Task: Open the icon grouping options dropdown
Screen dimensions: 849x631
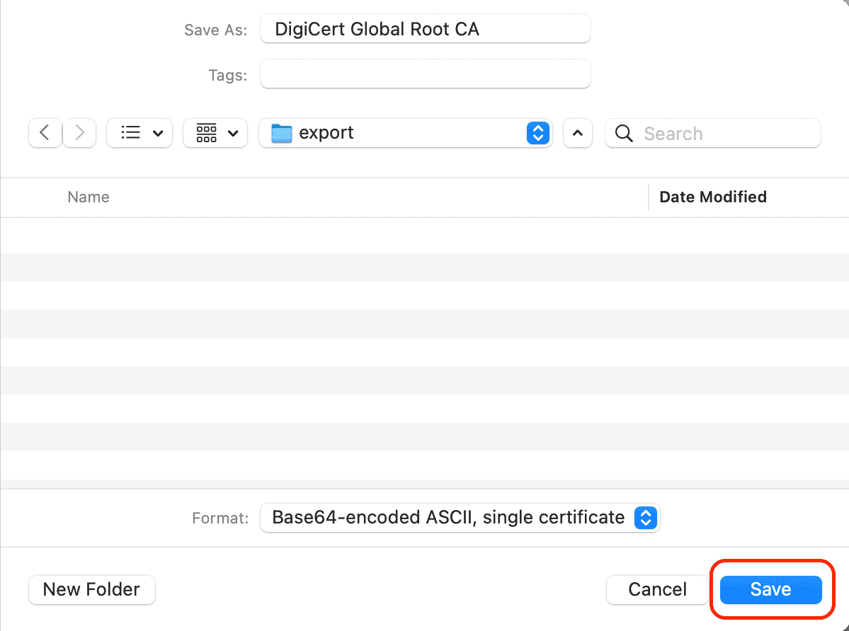Action: (215, 133)
